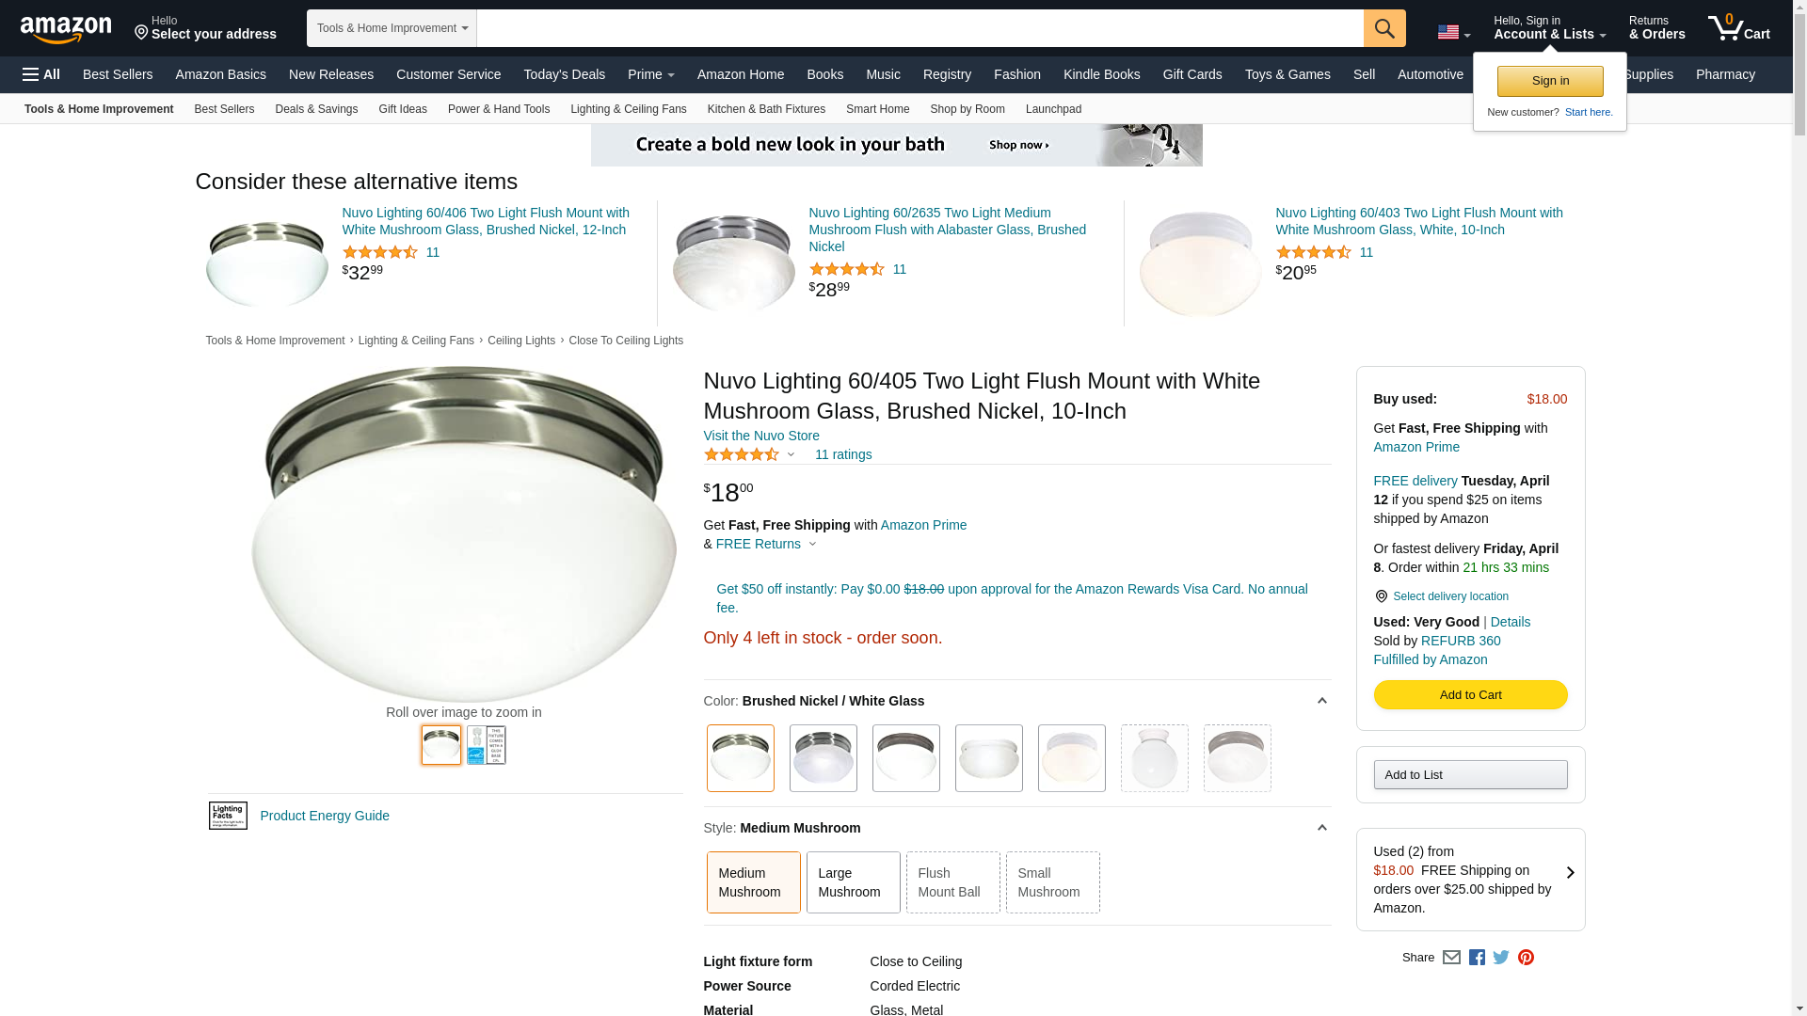Click the magnifying glass search button
Viewport: 1807px width, 1016px height.
pyautogui.click(x=1383, y=28)
